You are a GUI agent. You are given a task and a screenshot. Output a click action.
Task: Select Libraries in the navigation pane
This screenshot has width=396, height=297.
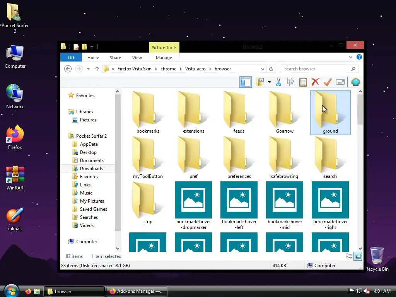click(85, 112)
